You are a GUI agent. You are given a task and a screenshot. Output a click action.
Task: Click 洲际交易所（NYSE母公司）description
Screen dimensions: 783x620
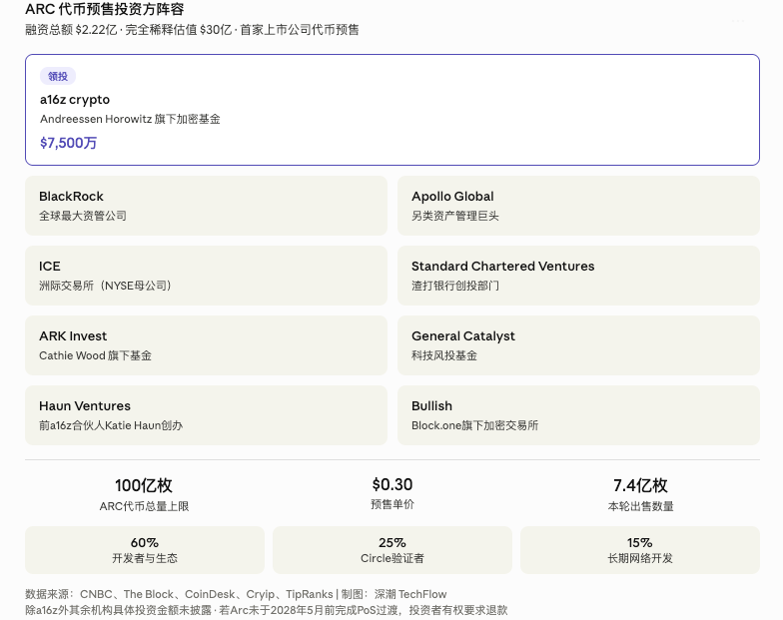(x=106, y=286)
